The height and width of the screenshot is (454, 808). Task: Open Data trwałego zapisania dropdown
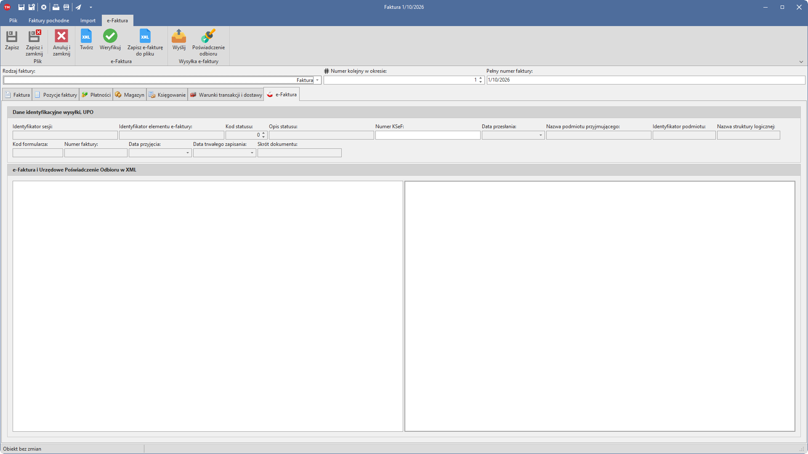[252, 153]
